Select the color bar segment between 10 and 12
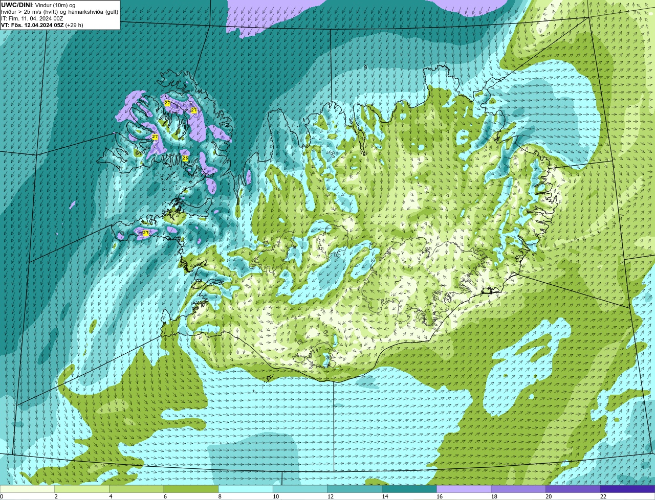Screen dimensions: 655x500 coord(300,489)
